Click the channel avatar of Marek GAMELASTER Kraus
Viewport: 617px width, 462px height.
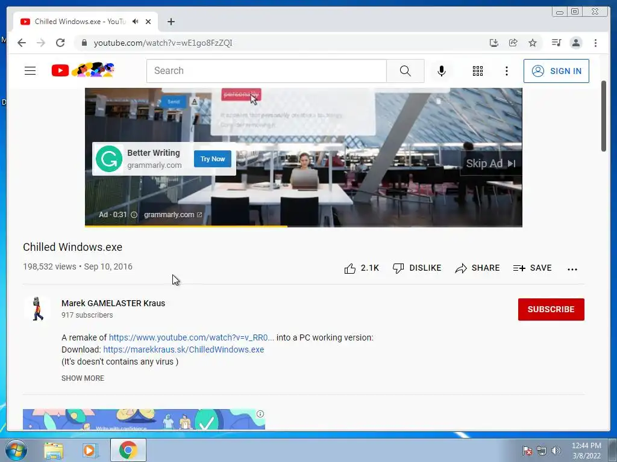(37, 309)
